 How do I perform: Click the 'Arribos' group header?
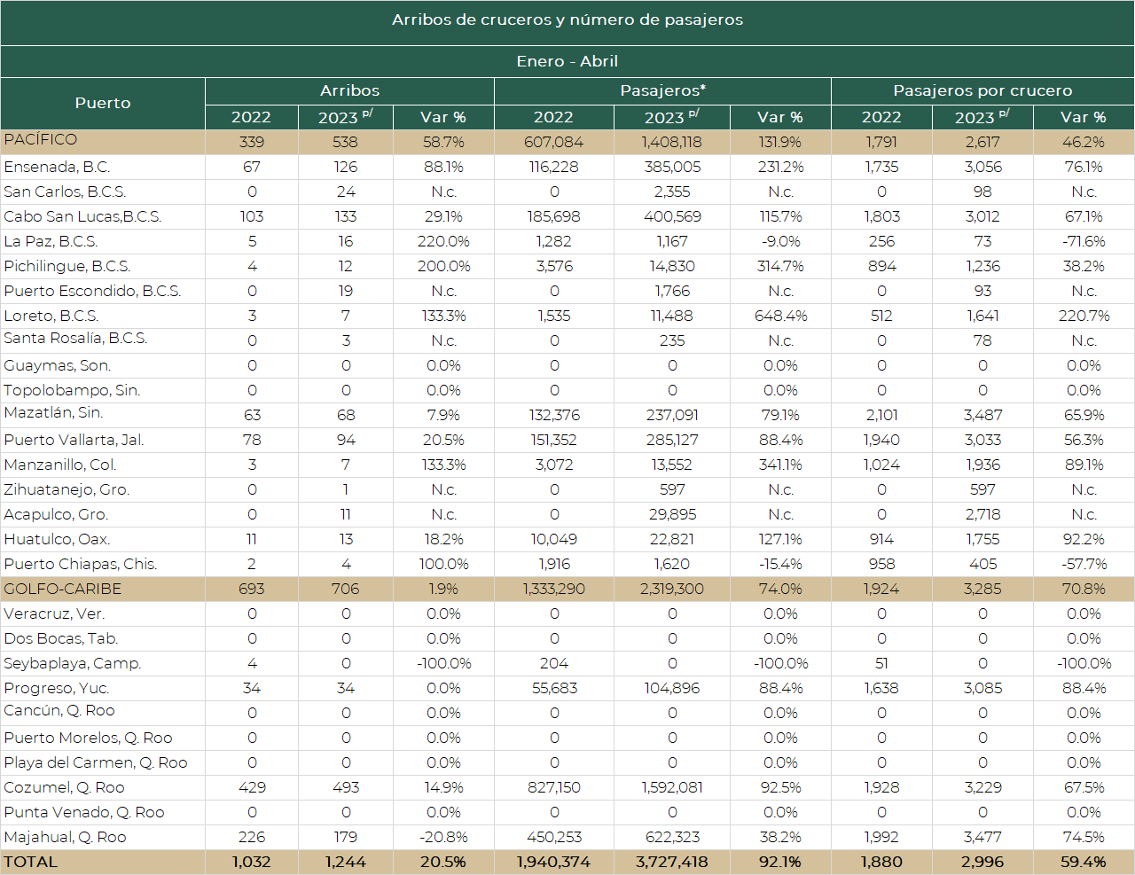(349, 90)
